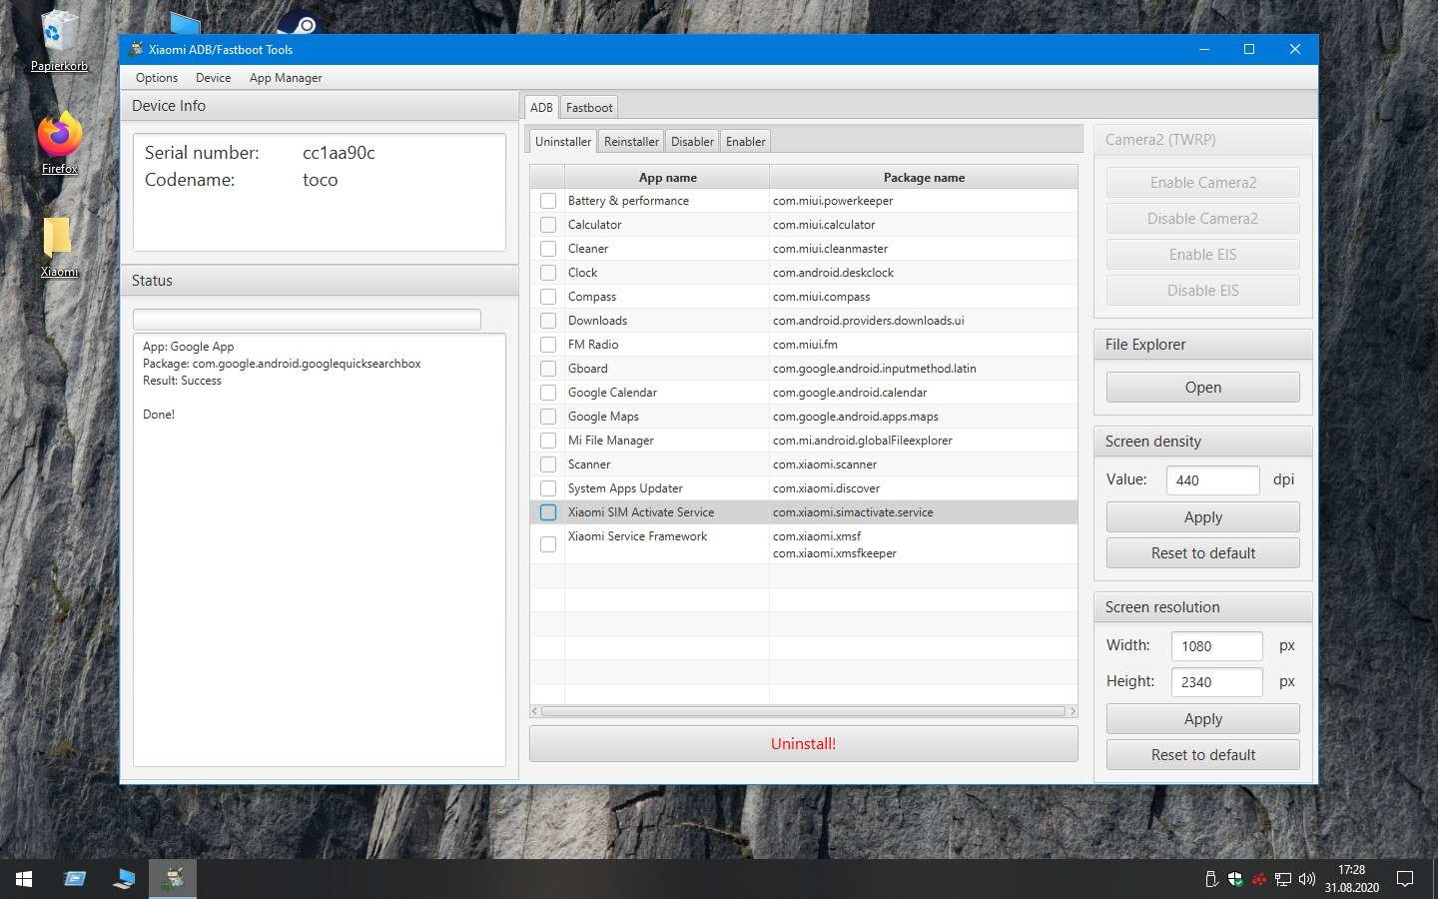This screenshot has width=1438, height=899.
Task: Apply the screen density value
Action: 1202,517
